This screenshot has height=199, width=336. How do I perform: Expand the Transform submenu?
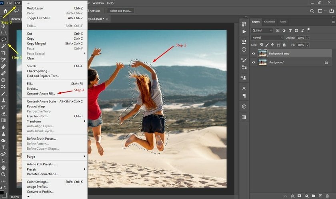[x=55, y=121]
